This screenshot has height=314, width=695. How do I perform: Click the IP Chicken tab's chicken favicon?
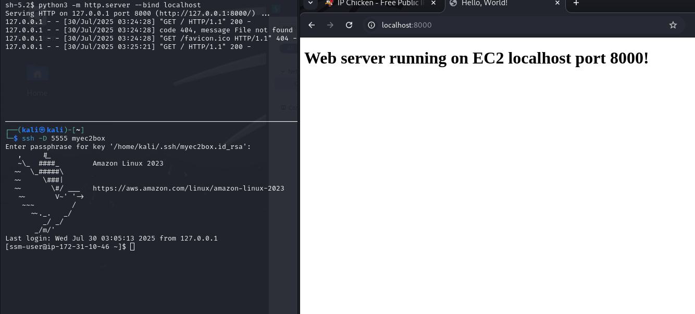pyautogui.click(x=329, y=3)
